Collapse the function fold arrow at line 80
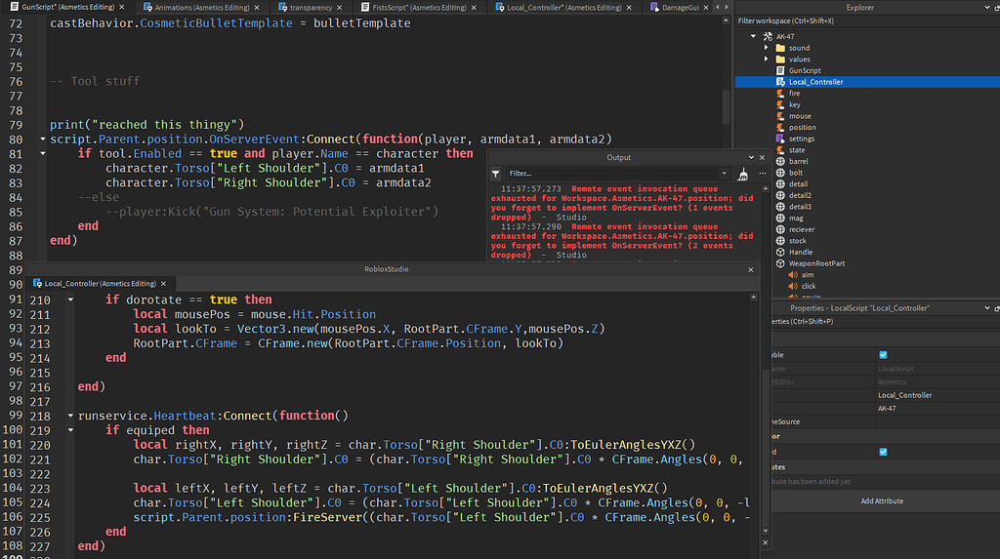 42,140
